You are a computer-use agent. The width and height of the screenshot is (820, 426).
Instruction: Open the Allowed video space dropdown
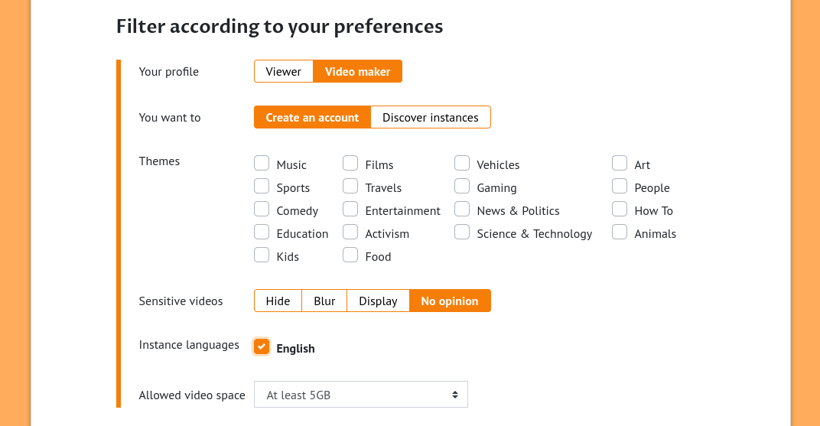click(360, 395)
